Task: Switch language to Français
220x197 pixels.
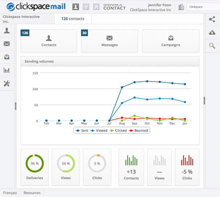Action: pos(10,193)
